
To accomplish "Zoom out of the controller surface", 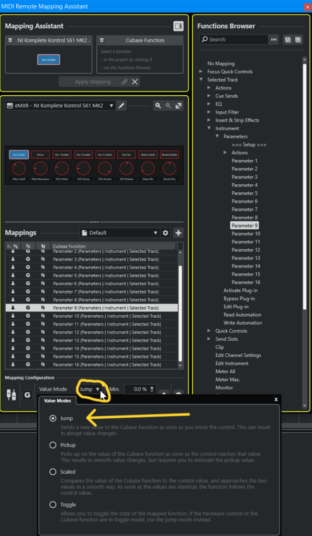I will tap(168, 106).
